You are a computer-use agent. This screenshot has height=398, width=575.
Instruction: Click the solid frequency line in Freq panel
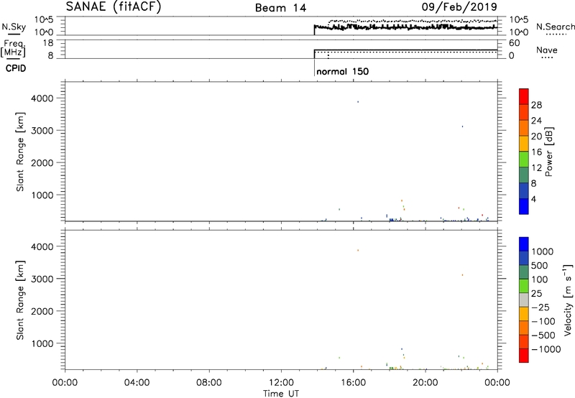(x=406, y=50)
